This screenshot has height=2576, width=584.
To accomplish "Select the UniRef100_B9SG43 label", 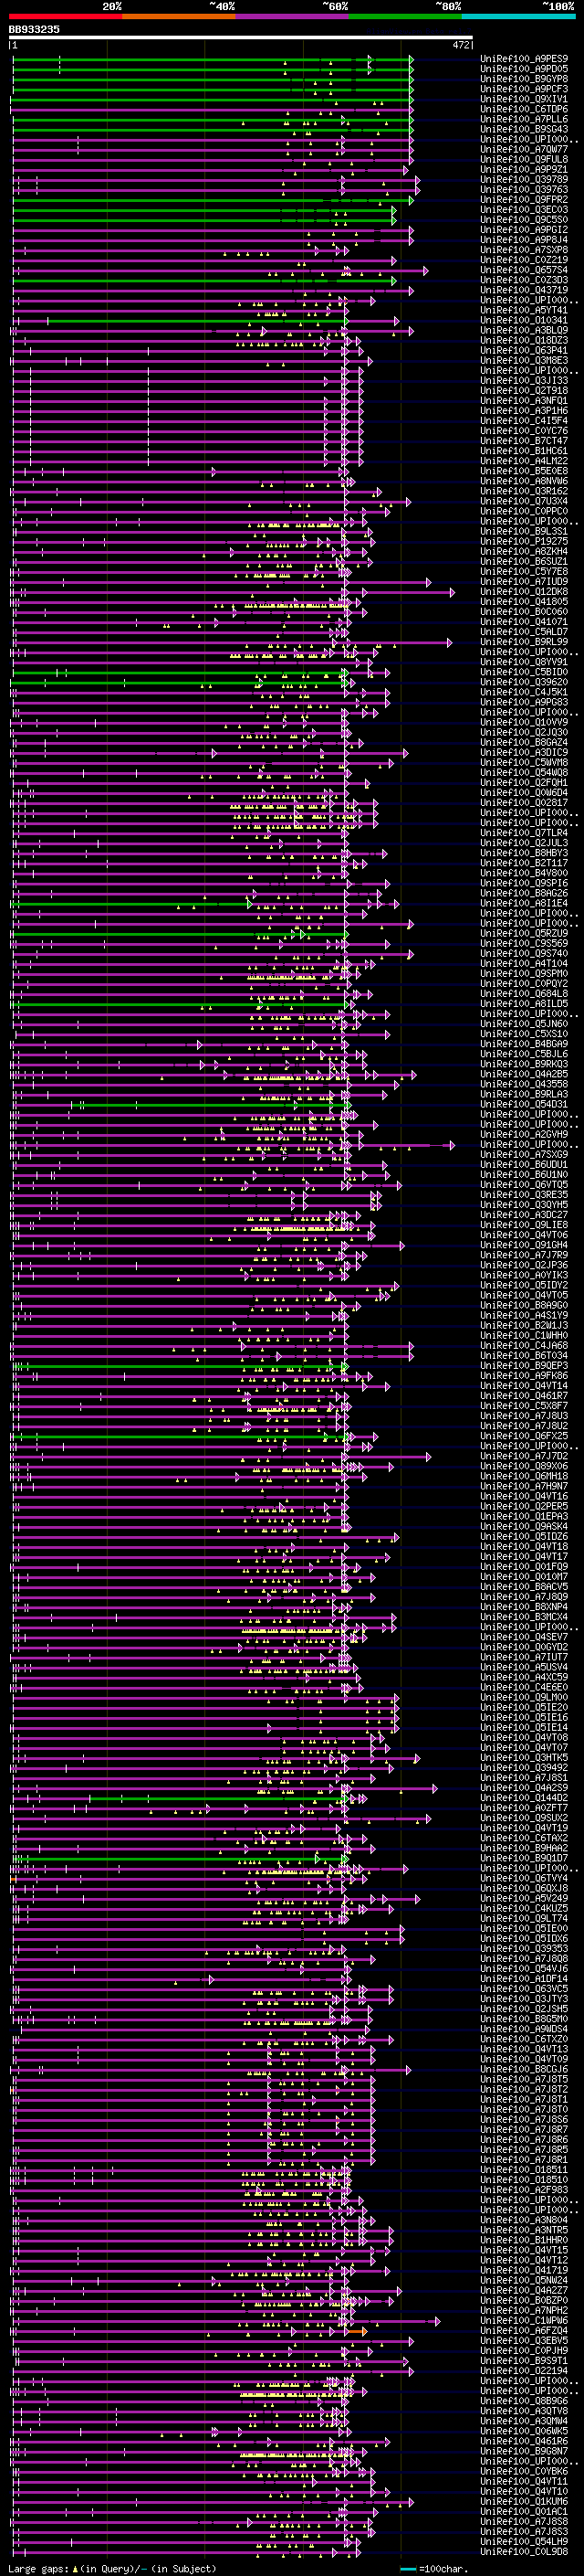I will click(524, 129).
